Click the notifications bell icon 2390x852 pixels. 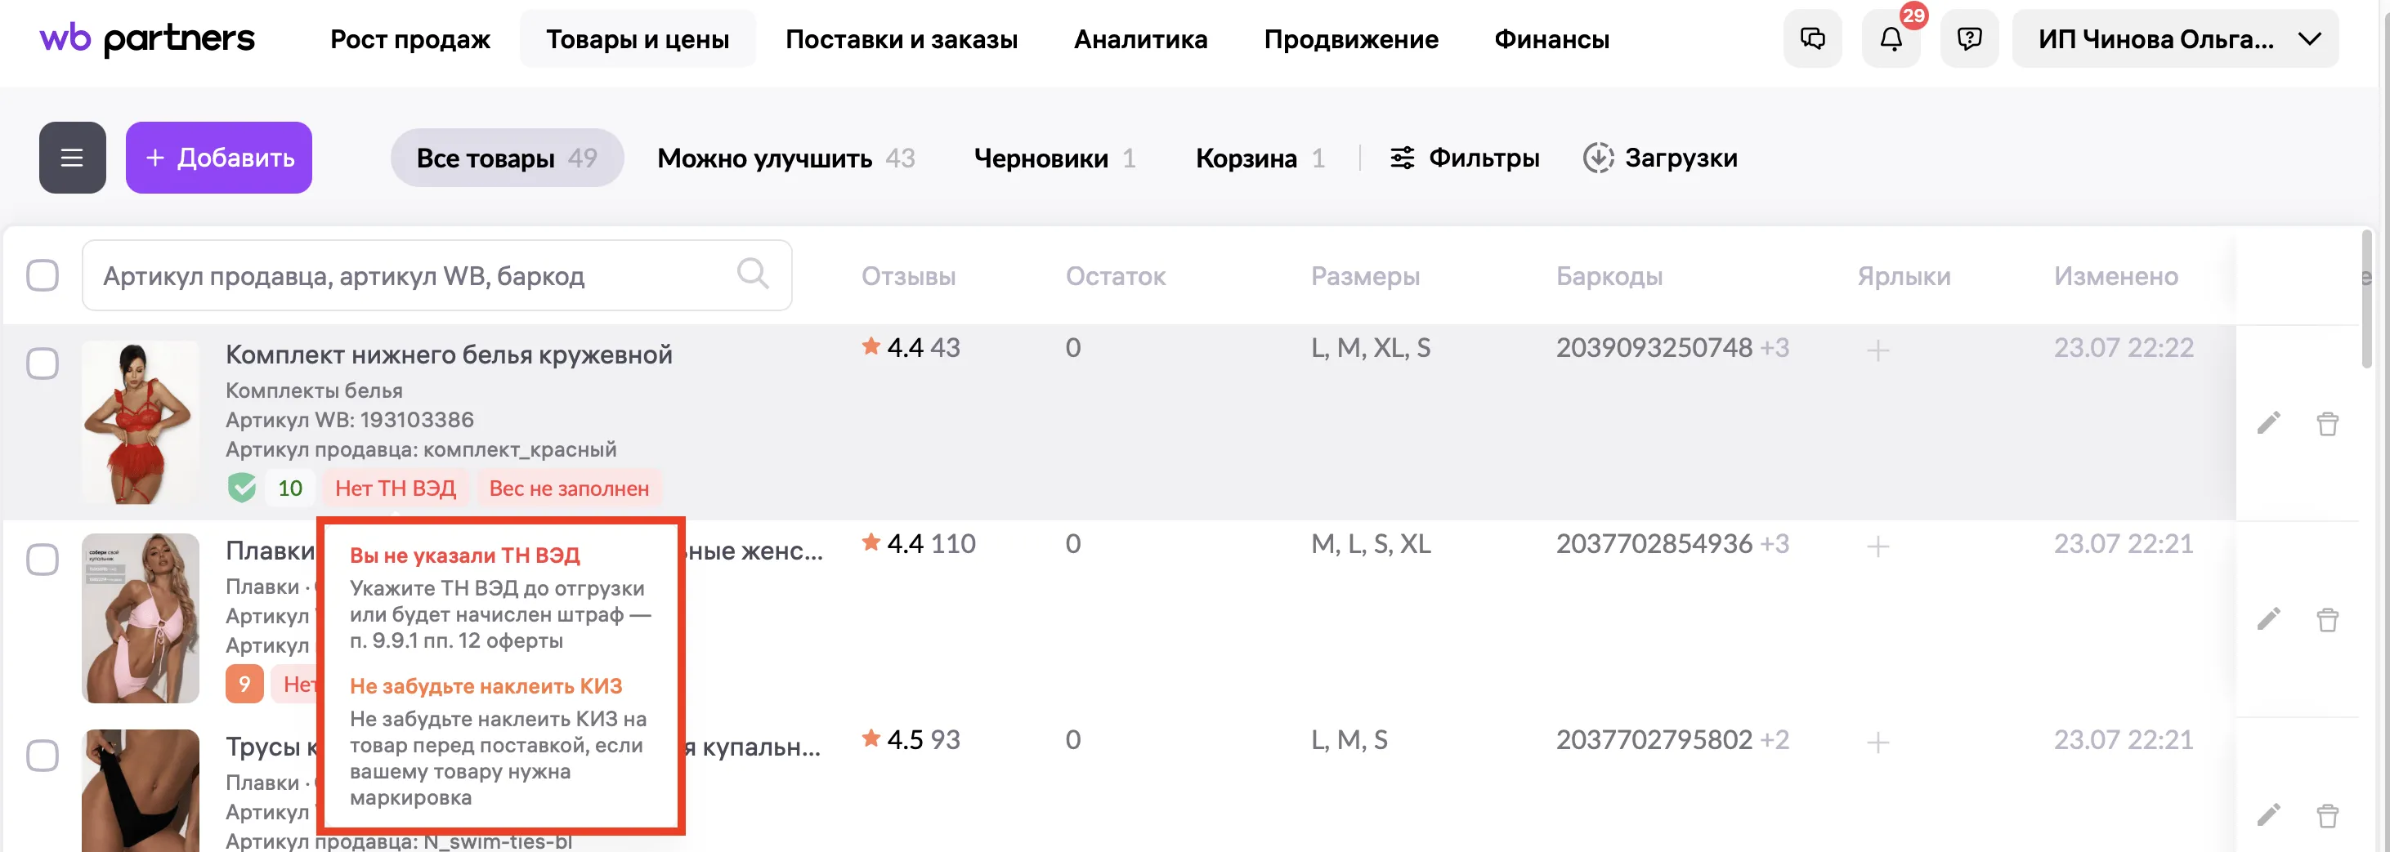tap(1890, 39)
